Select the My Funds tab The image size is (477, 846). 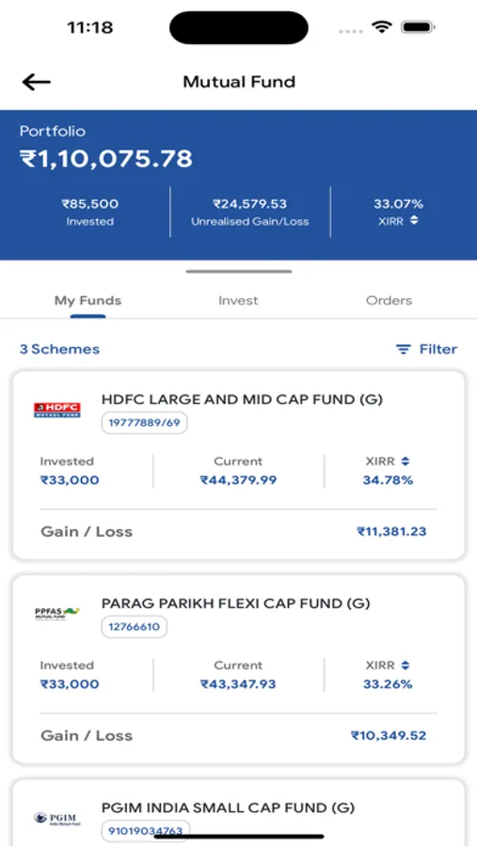click(x=87, y=301)
